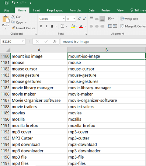Open Insert Function dialog
146x166 pixels.
[x=55, y=42]
